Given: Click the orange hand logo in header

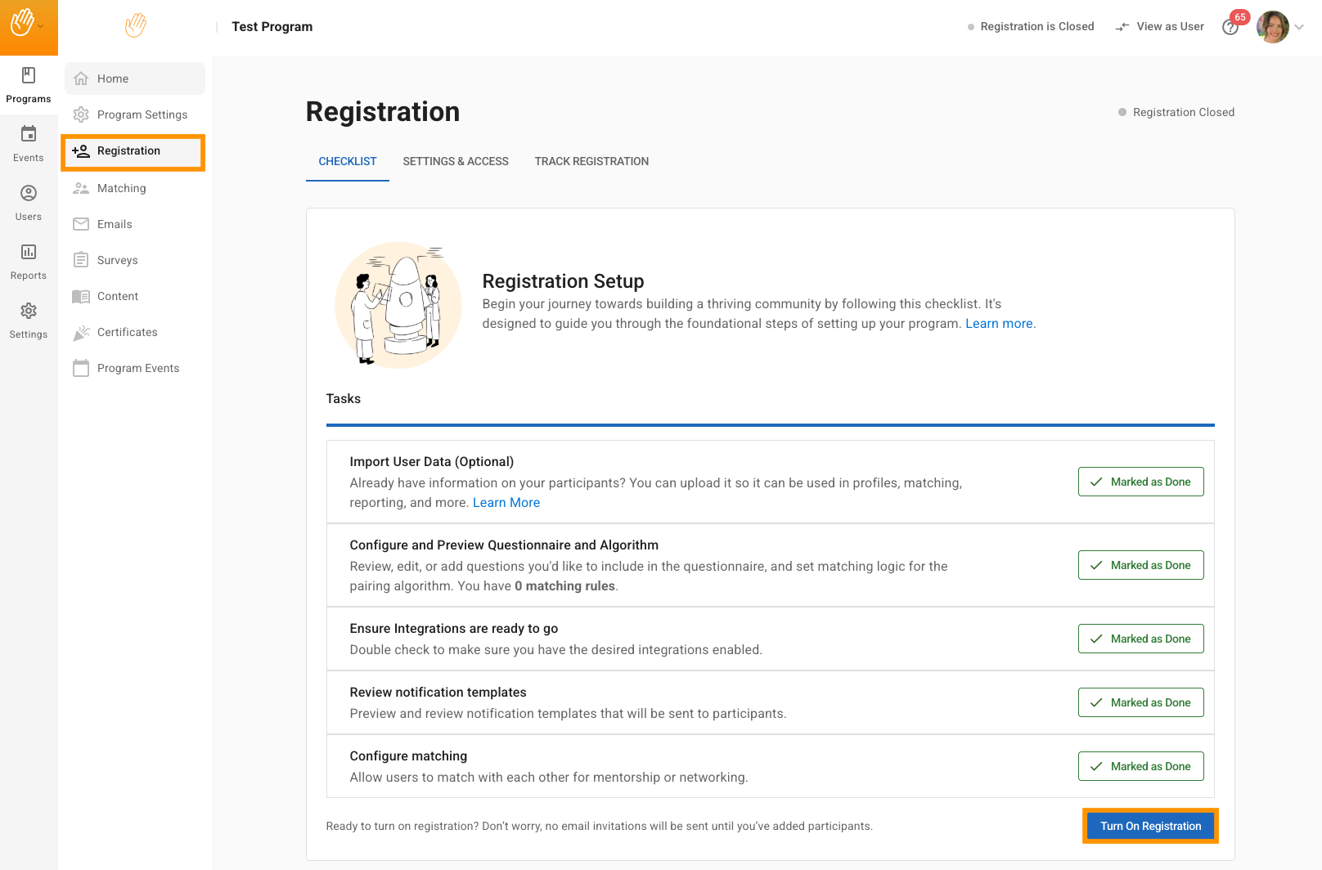Looking at the screenshot, I should 136,26.
